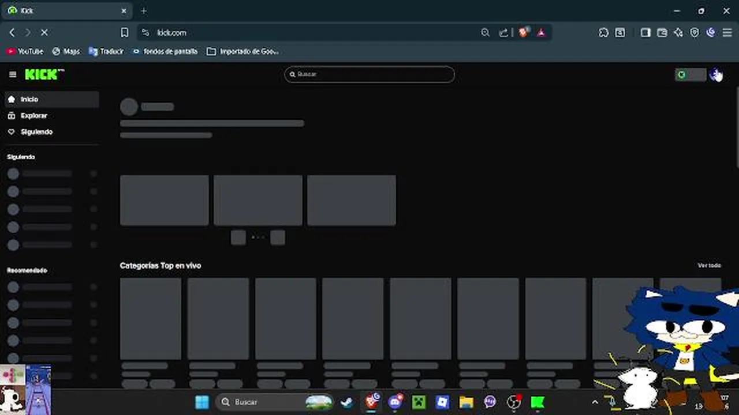Show hidden system tray icons
This screenshot has height=415, width=739.
[x=596, y=402]
